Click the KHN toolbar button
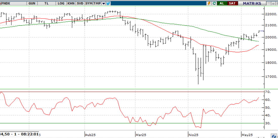This screenshot has height=138, width=278. click(x=71, y=3)
